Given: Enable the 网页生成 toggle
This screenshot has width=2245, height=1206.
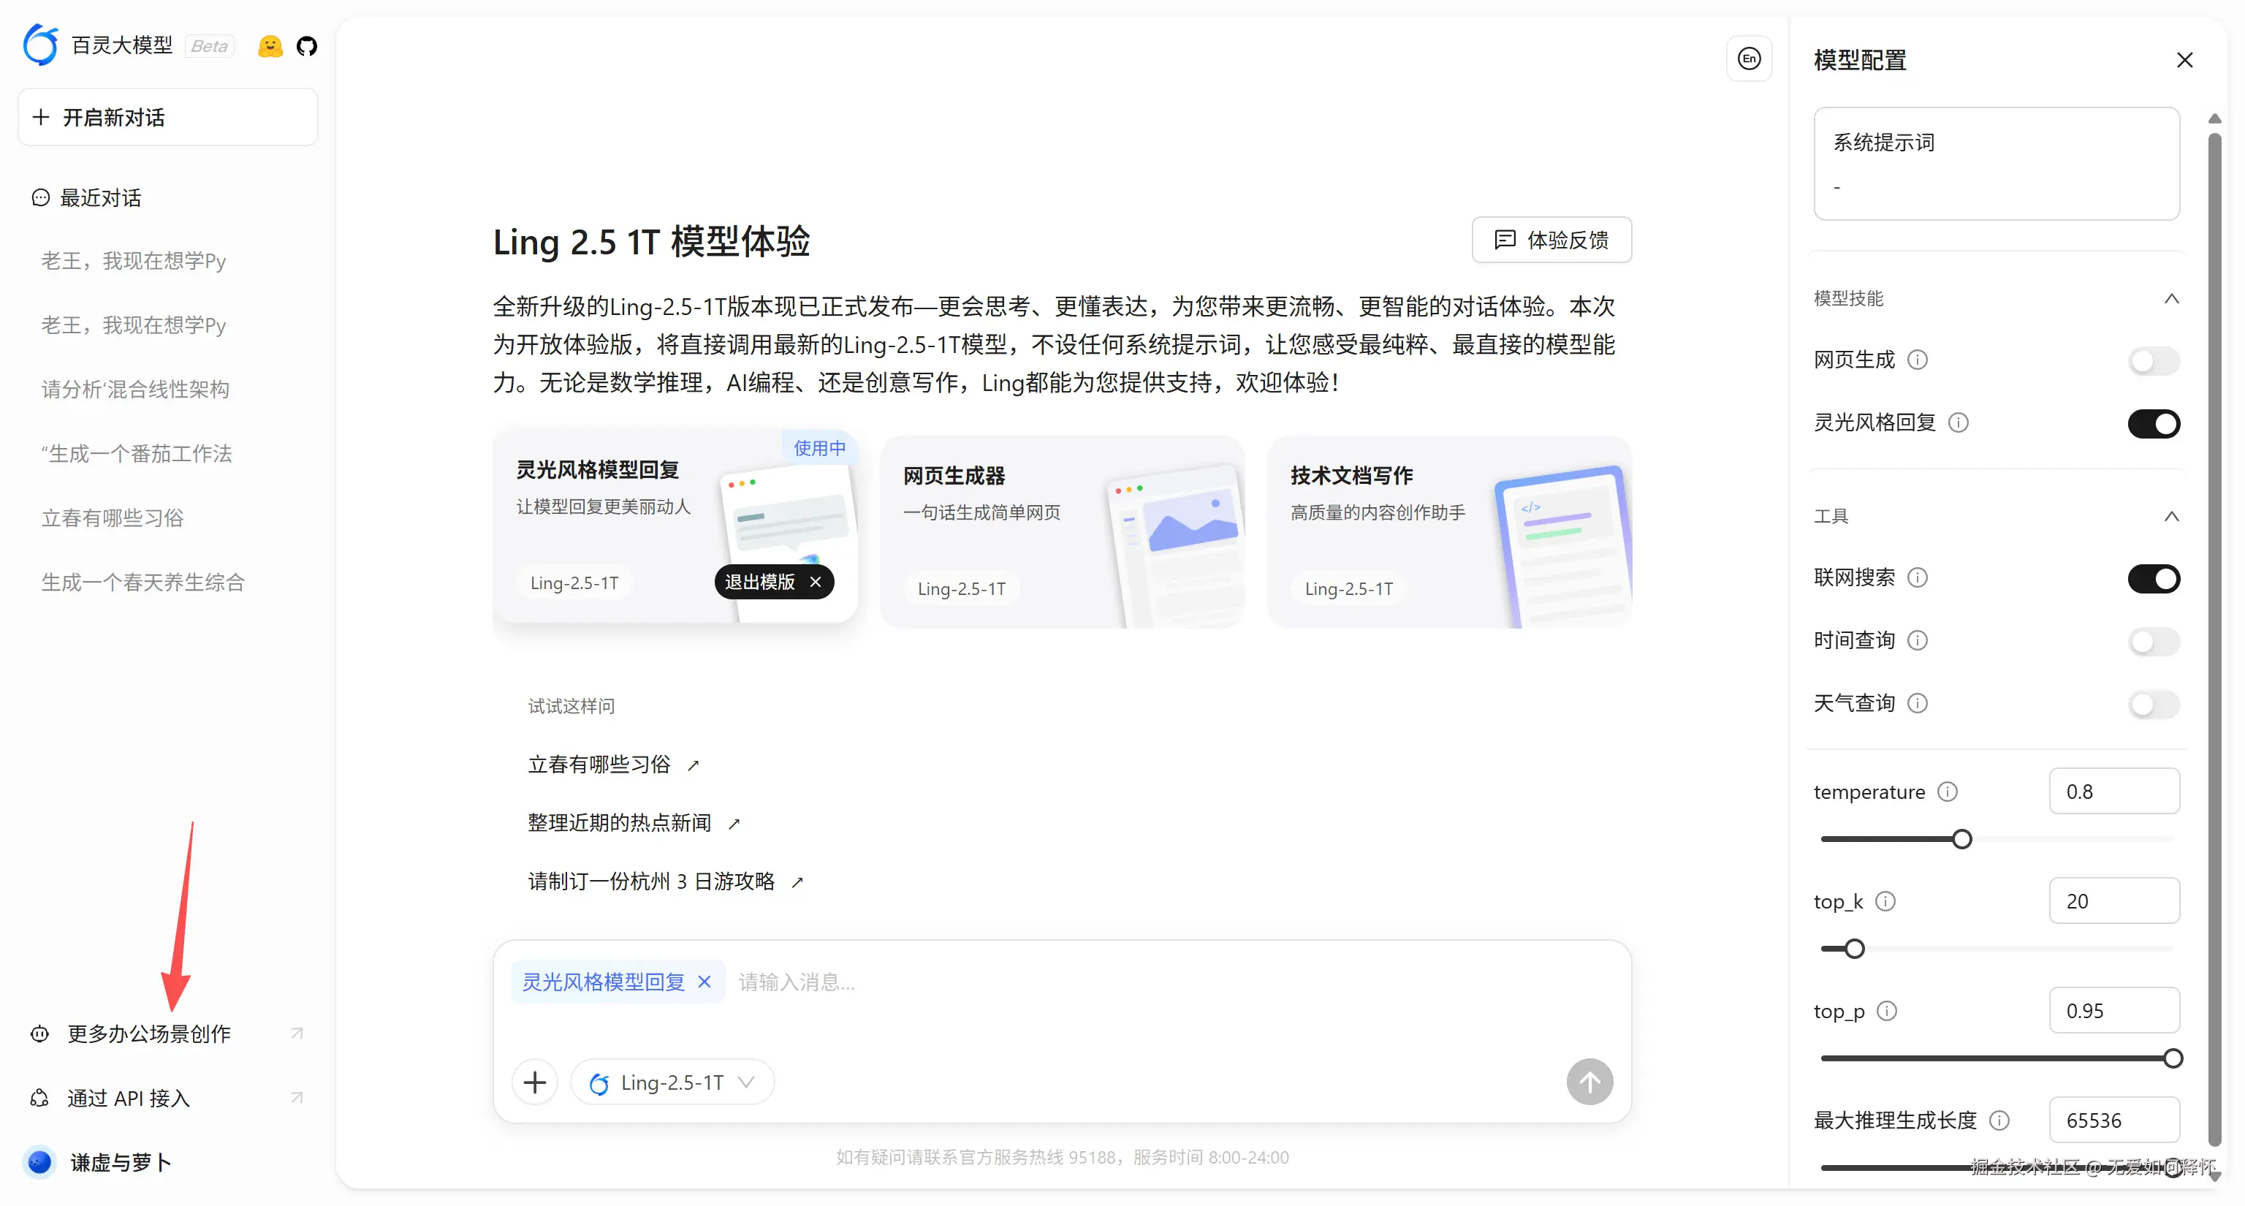Looking at the screenshot, I should coord(2153,360).
